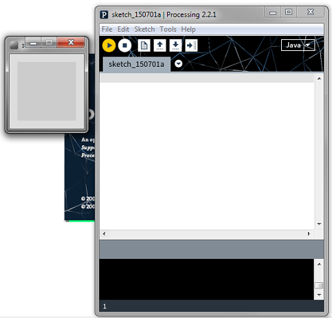Run the sketch with the play button
Screen dimensions: 332x318
[x=109, y=45]
